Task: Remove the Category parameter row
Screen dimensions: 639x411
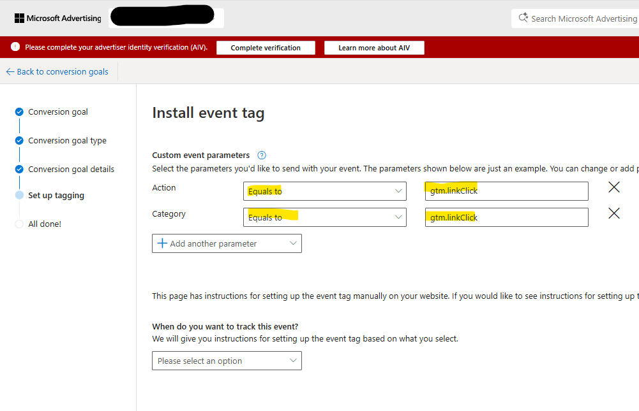Action: click(613, 213)
